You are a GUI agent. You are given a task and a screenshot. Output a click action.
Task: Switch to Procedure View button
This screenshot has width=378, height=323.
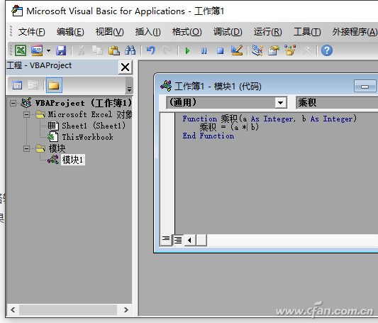(166, 240)
